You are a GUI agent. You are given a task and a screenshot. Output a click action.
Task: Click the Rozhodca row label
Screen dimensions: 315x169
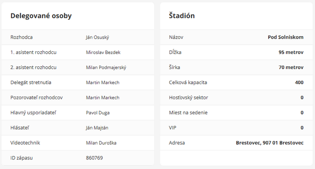[21, 37]
